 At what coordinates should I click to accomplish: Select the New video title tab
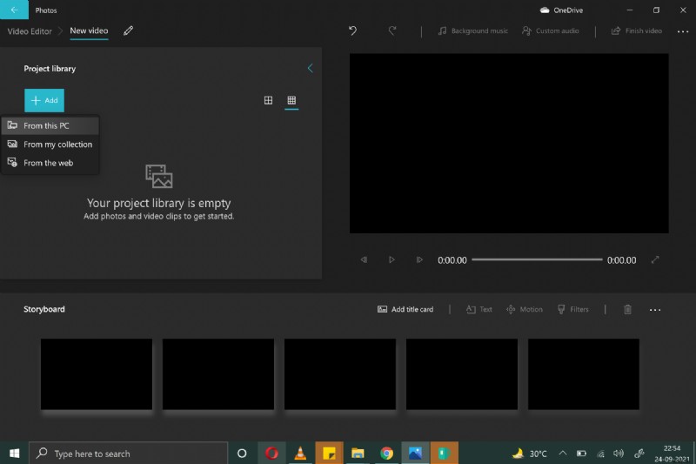[x=89, y=30]
